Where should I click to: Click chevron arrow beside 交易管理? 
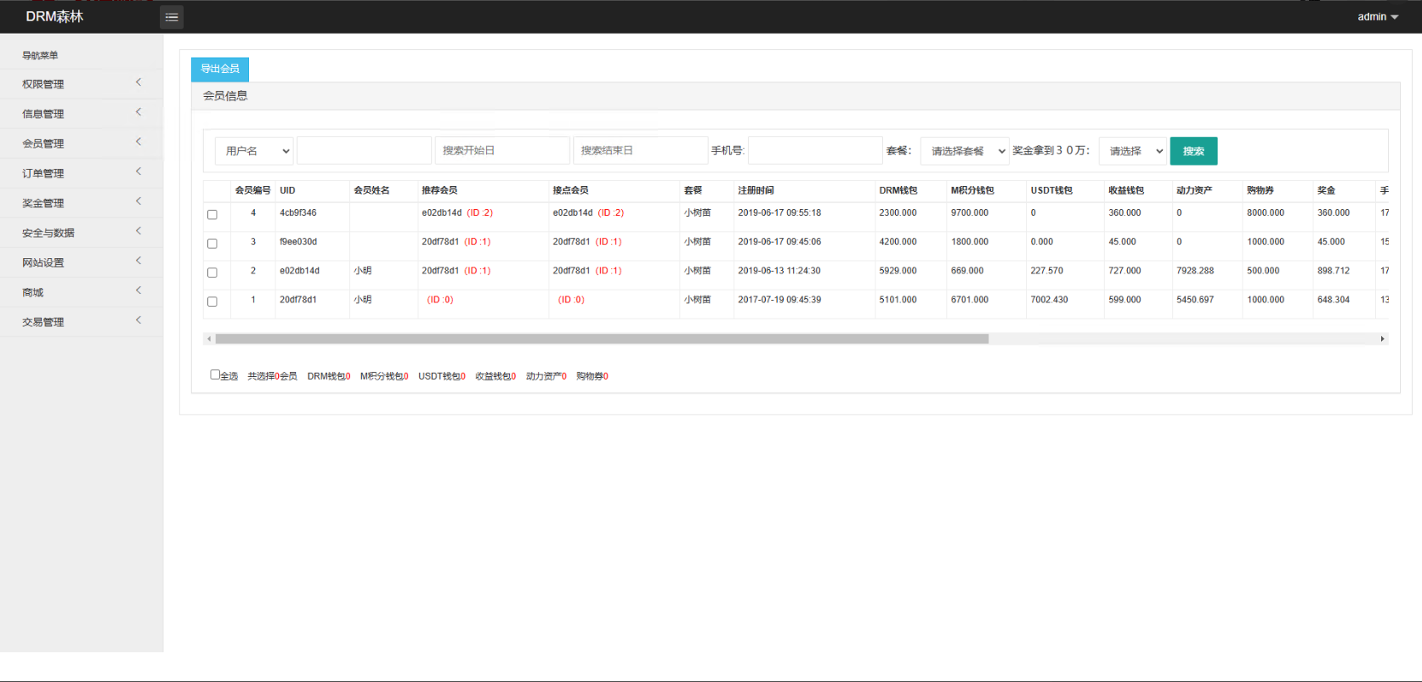point(139,320)
